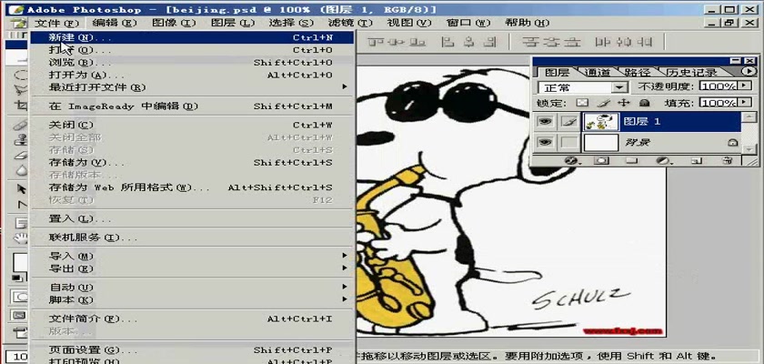764x364 pixels.
Task: Switch to the 路径 tab
Action: tap(638, 73)
